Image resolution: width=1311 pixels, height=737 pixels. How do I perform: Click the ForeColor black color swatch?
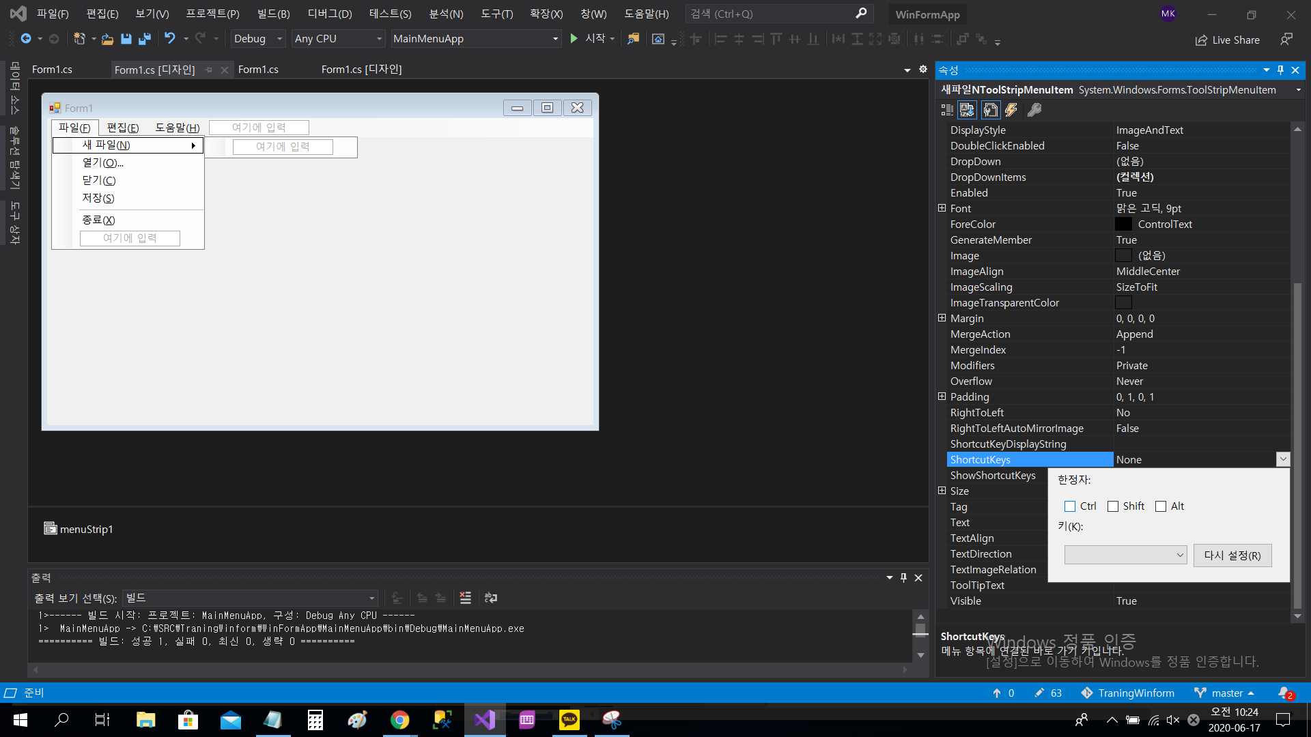point(1123,224)
